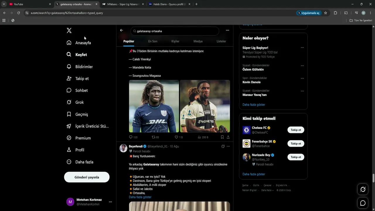Image resolution: width=375 pixels, height=211 pixels.
Task: Reload the page in the browser
Action: 18,13
